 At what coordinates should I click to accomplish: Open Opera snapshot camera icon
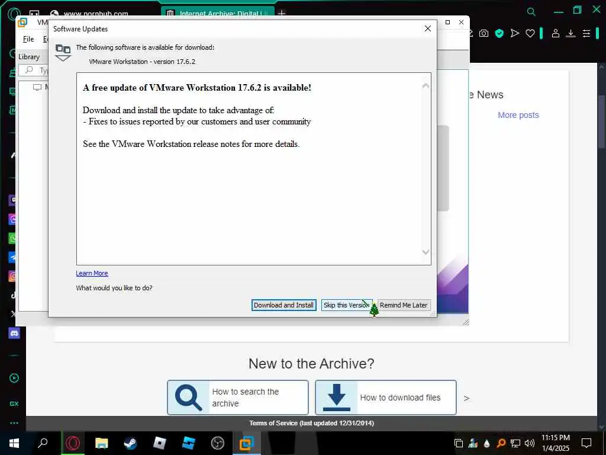tap(483, 34)
